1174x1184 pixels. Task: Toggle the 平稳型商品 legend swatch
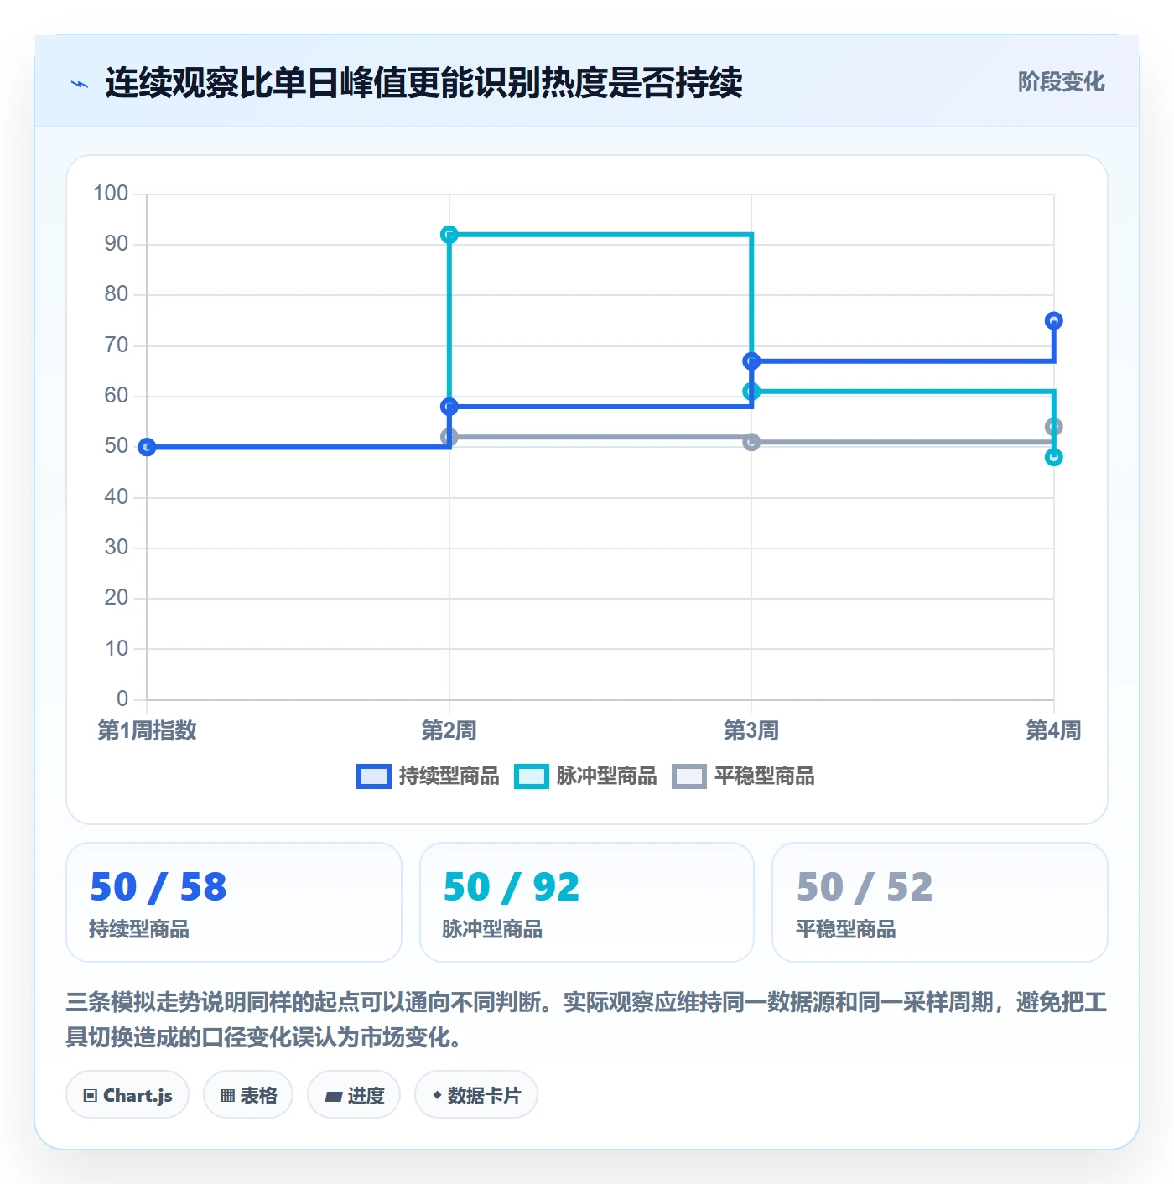tap(688, 776)
